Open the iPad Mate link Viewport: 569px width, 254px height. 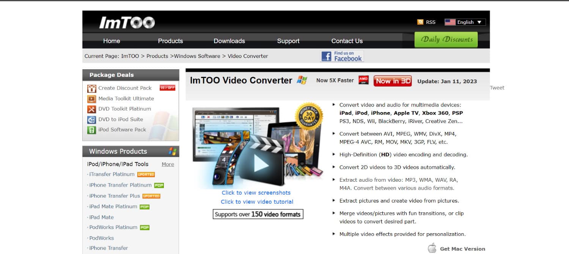pos(101,217)
